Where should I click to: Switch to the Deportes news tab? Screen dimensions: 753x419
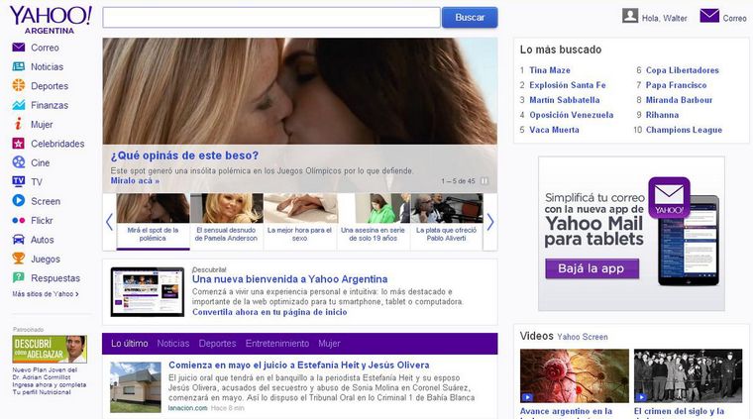click(218, 344)
